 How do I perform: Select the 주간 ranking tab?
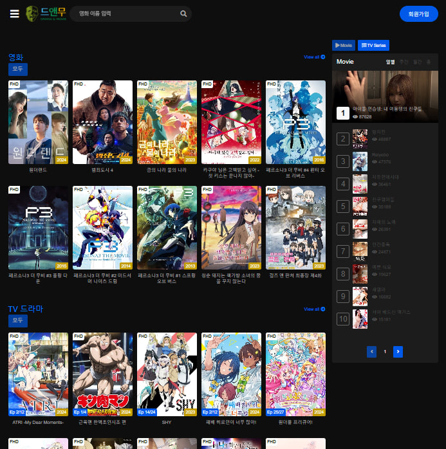coord(404,62)
